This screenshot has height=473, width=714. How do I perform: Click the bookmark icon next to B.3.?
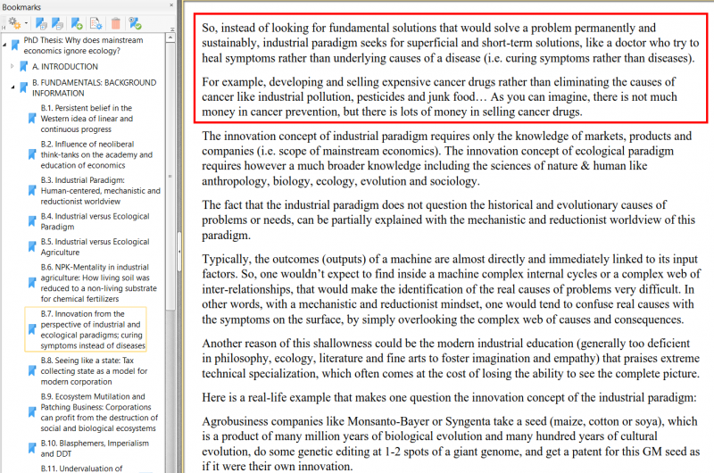click(x=32, y=190)
